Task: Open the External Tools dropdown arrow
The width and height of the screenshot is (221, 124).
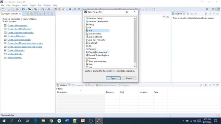Action: coord(39,9)
